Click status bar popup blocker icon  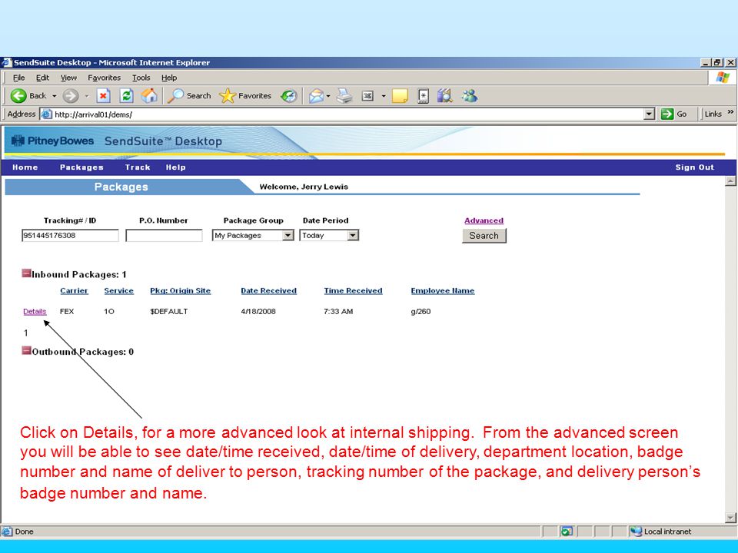[567, 531]
